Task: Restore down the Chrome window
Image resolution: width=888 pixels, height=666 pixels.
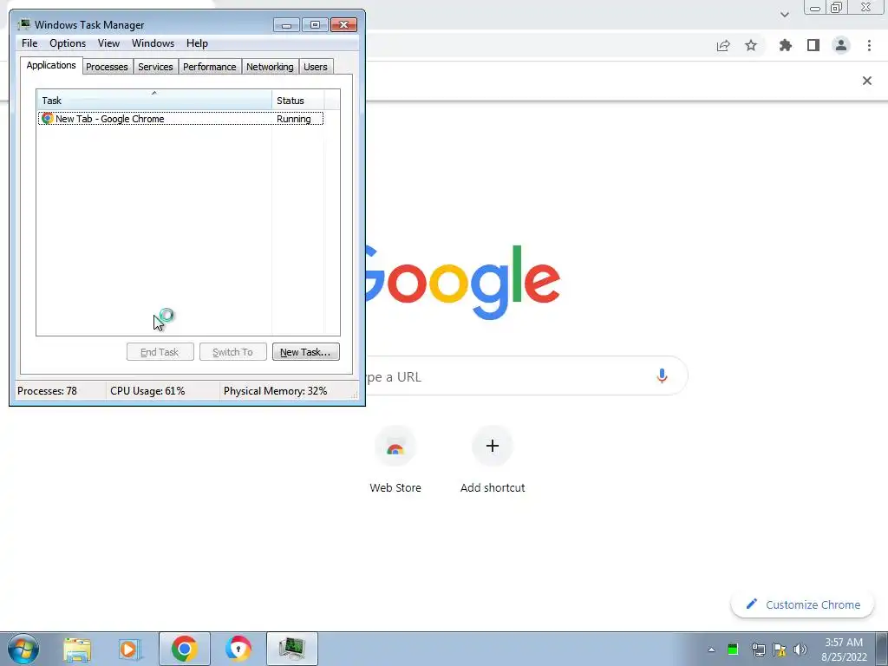Action: coord(837,7)
